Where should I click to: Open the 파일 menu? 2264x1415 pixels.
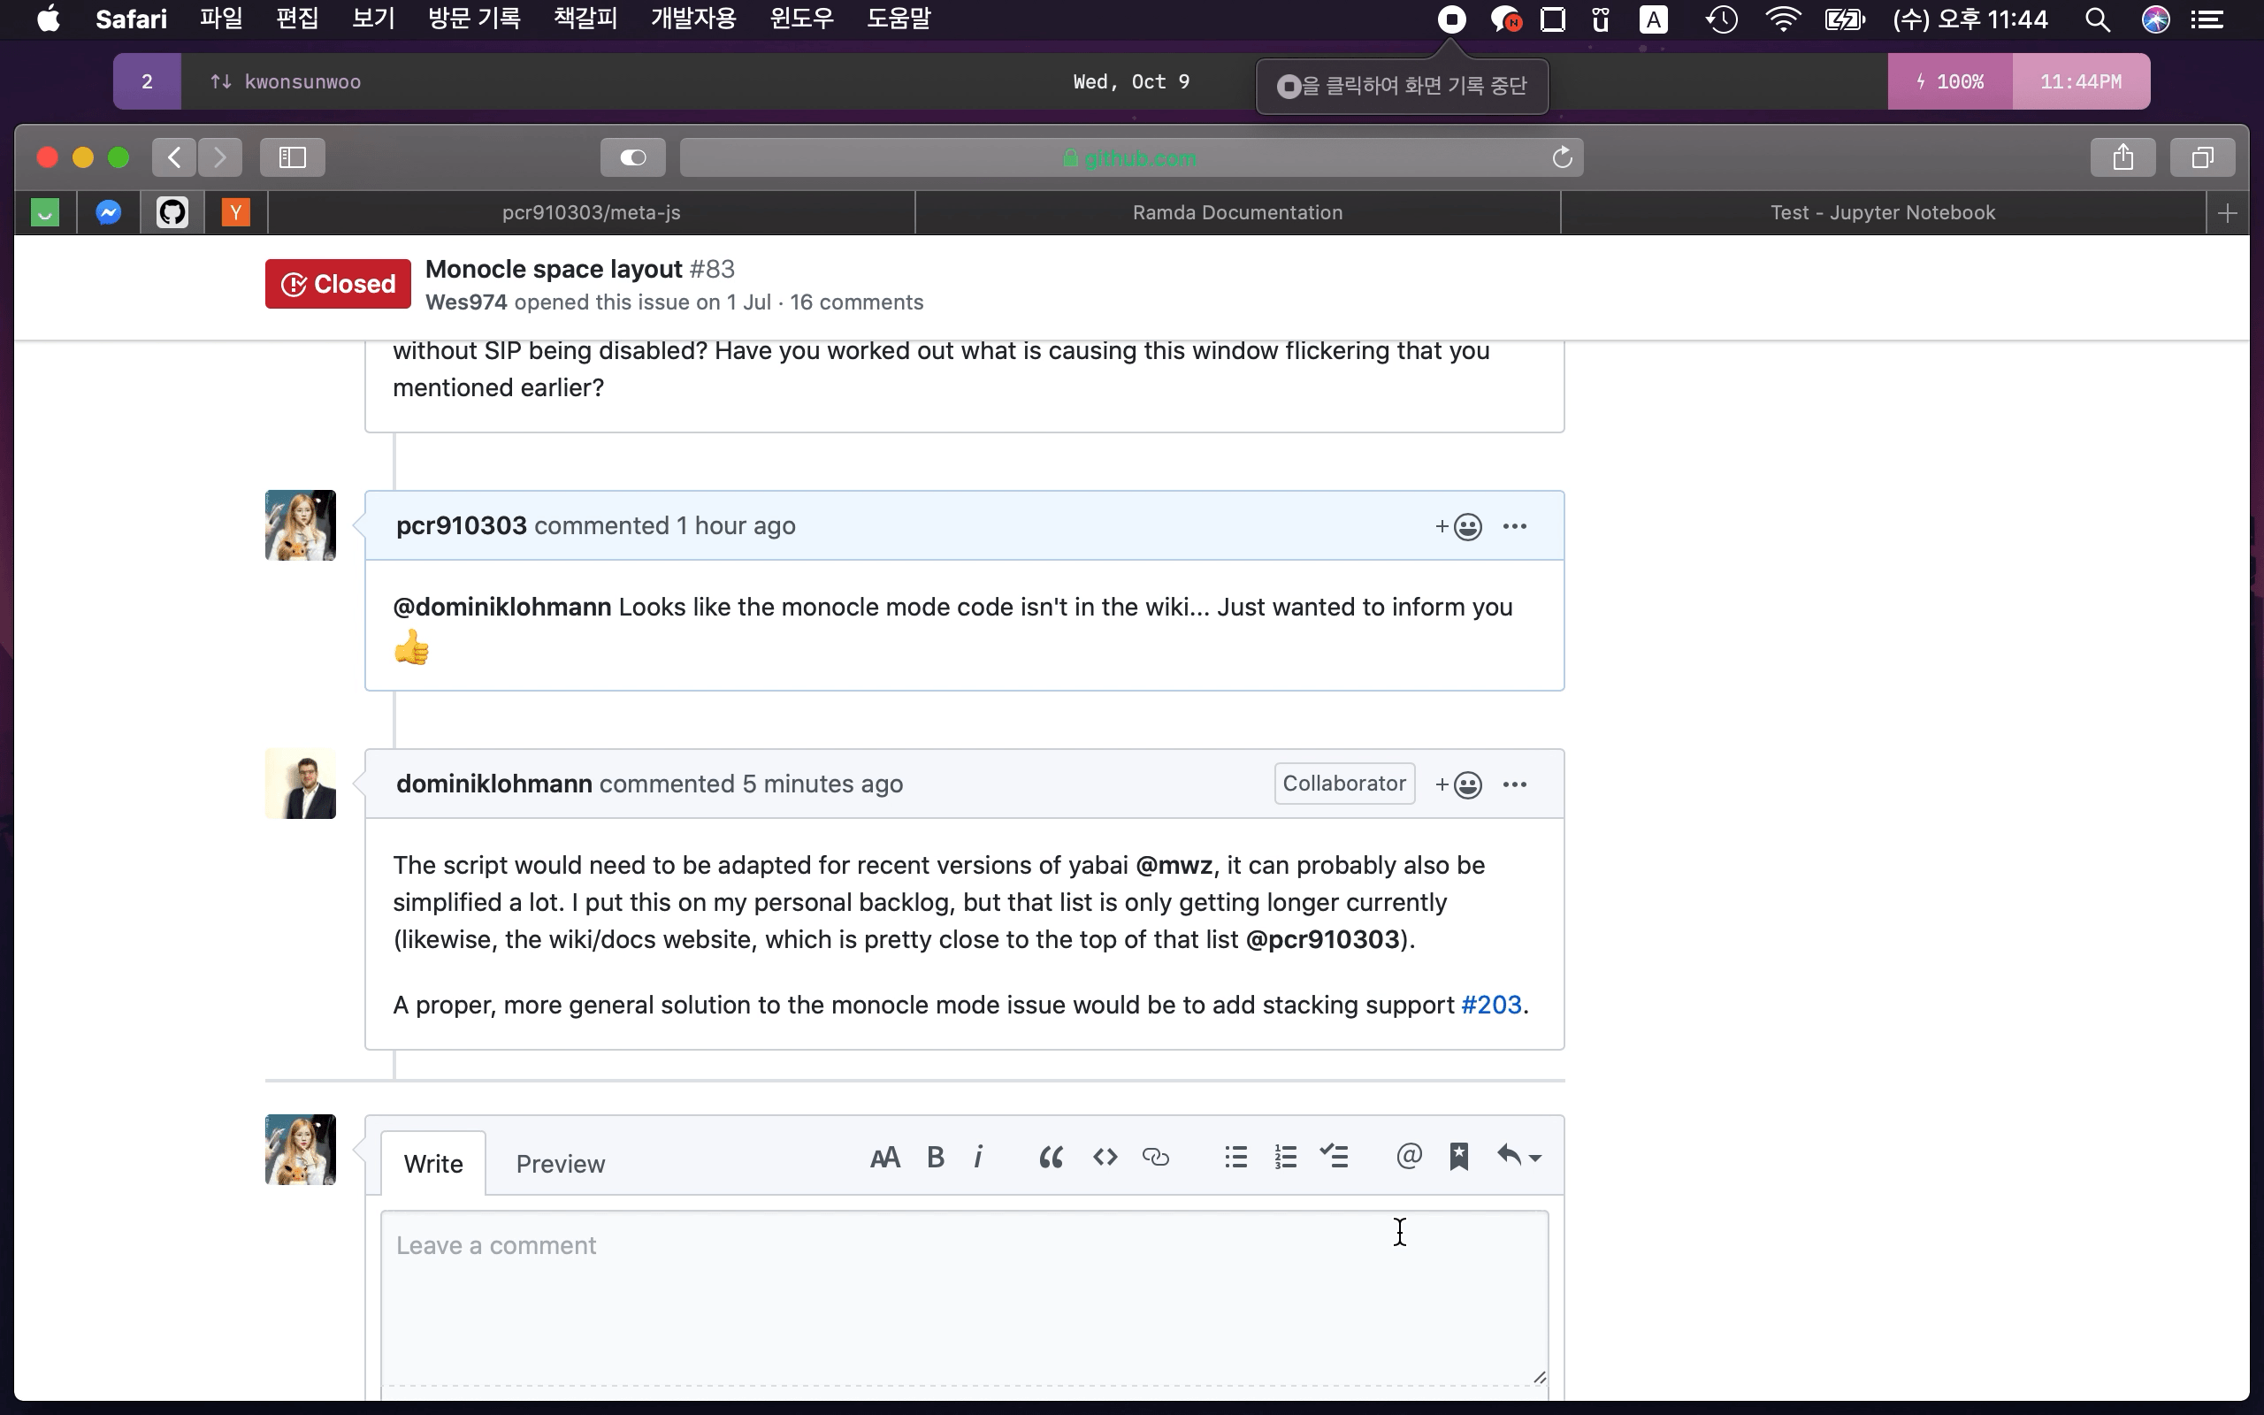point(221,19)
